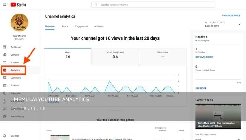The image size is (246, 140).
Task: Click the Copyright sidebar icon
Action: 5,93
